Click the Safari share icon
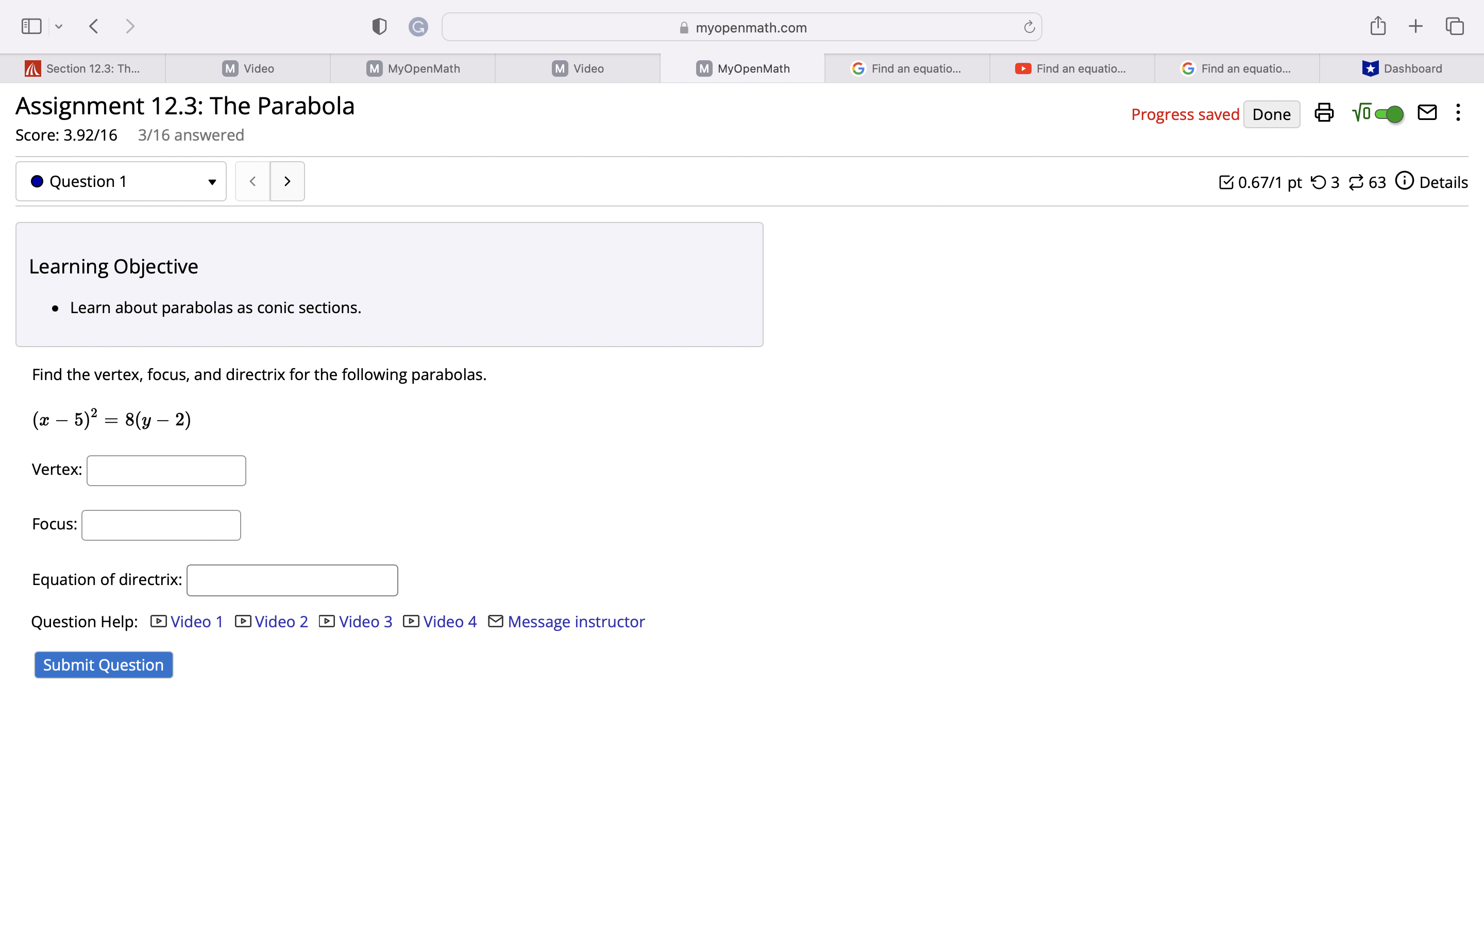The height and width of the screenshot is (927, 1484). coord(1377,26)
